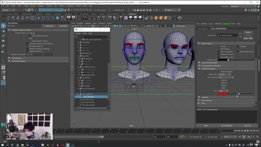The image size is (261, 147).
Task: Click single-pane layout icon in left sidebar
Action: 3,67
